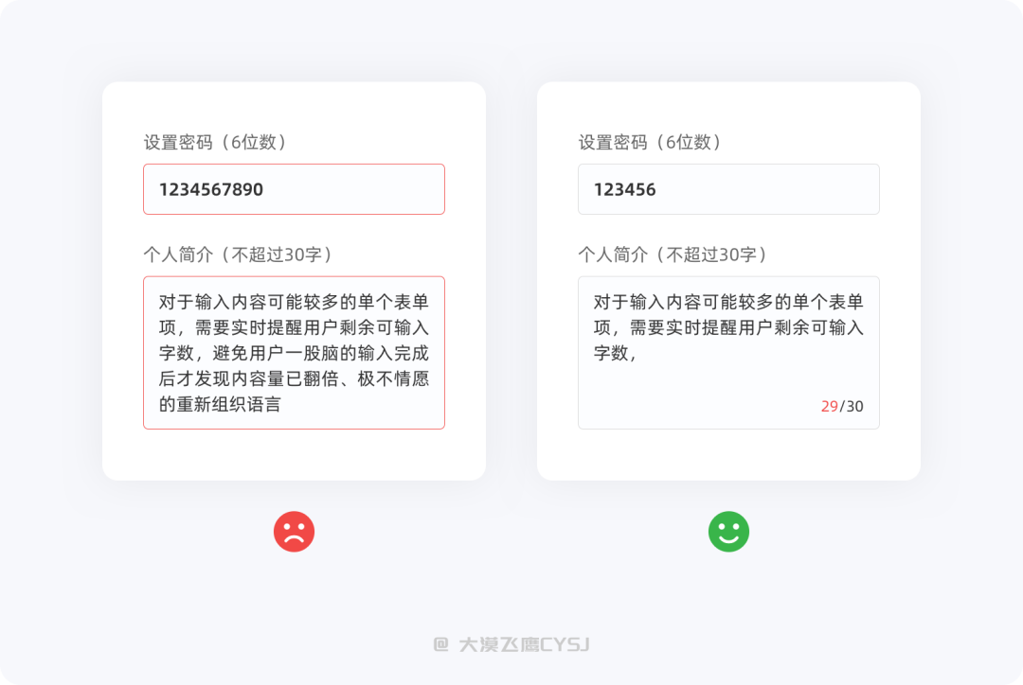Click the last line 字数， in the right bio box

click(x=614, y=354)
